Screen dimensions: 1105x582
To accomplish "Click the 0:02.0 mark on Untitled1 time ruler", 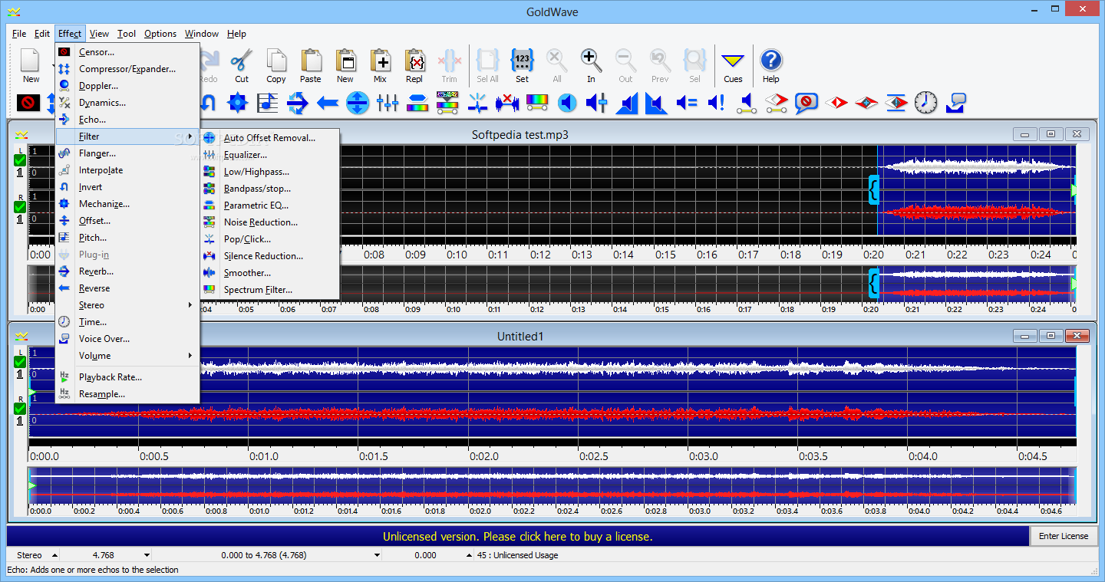I will (484, 455).
